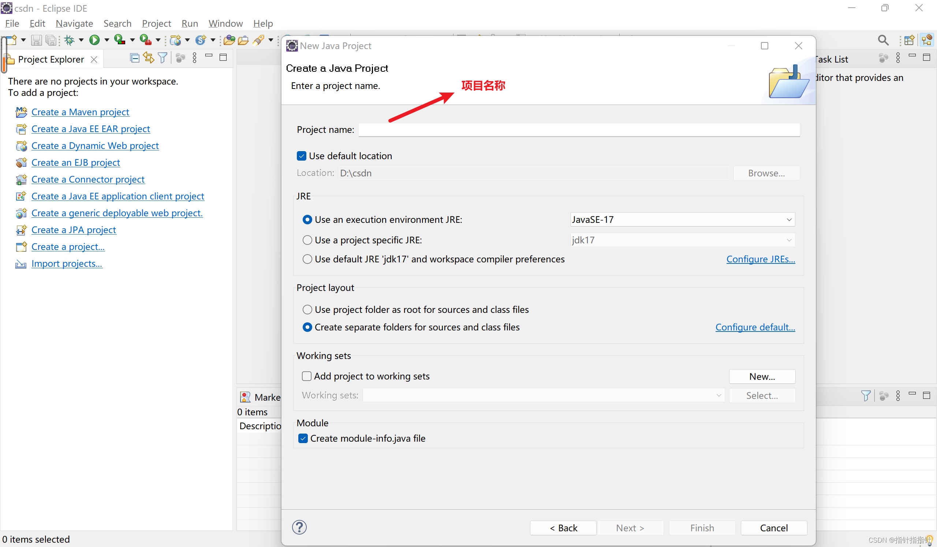This screenshot has width=937, height=547.
Task: Select Use project folder as root radio
Action: pos(307,310)
